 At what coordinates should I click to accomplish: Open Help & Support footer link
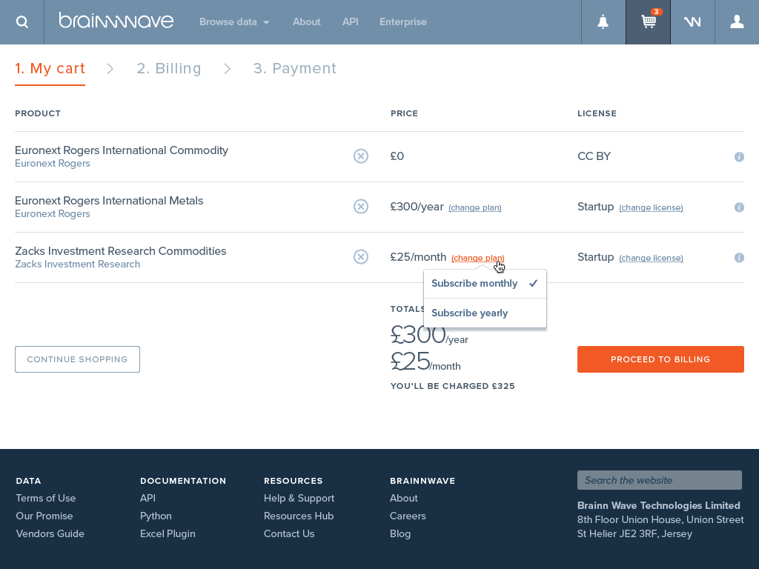coord(299,499)
